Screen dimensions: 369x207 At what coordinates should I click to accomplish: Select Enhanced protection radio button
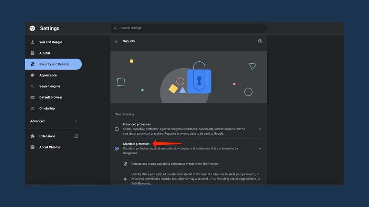(117, 129)
